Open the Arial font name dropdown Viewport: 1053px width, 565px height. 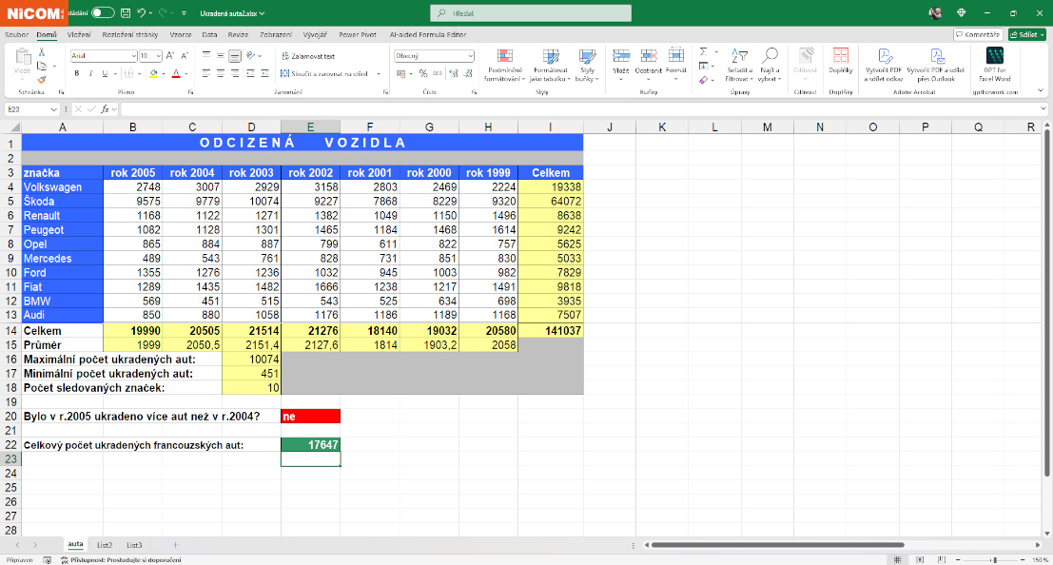point(133,56)
